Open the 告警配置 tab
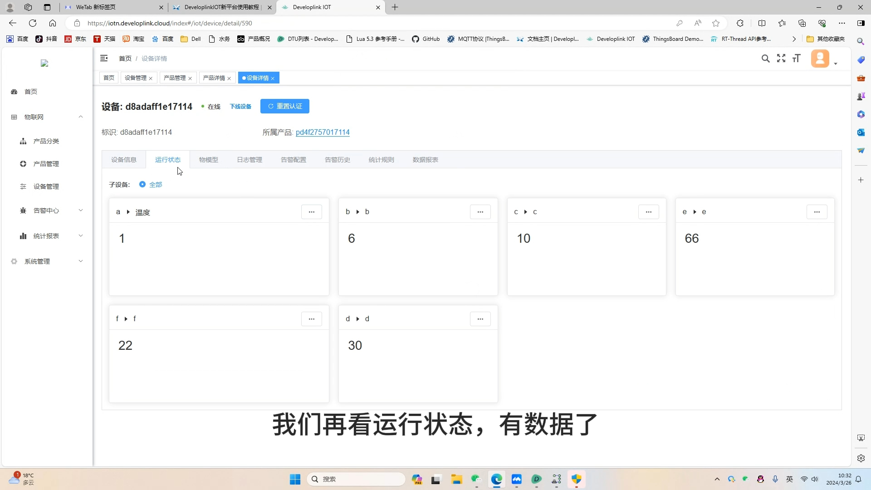The width and height of the screenshot is (871, 490). 294,160
